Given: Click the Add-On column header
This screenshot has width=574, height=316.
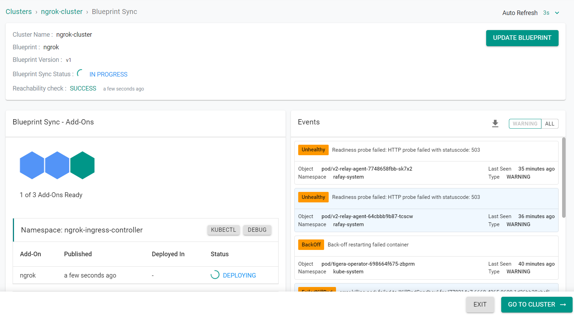Looking at the screenshot, I should coord(30,254).
